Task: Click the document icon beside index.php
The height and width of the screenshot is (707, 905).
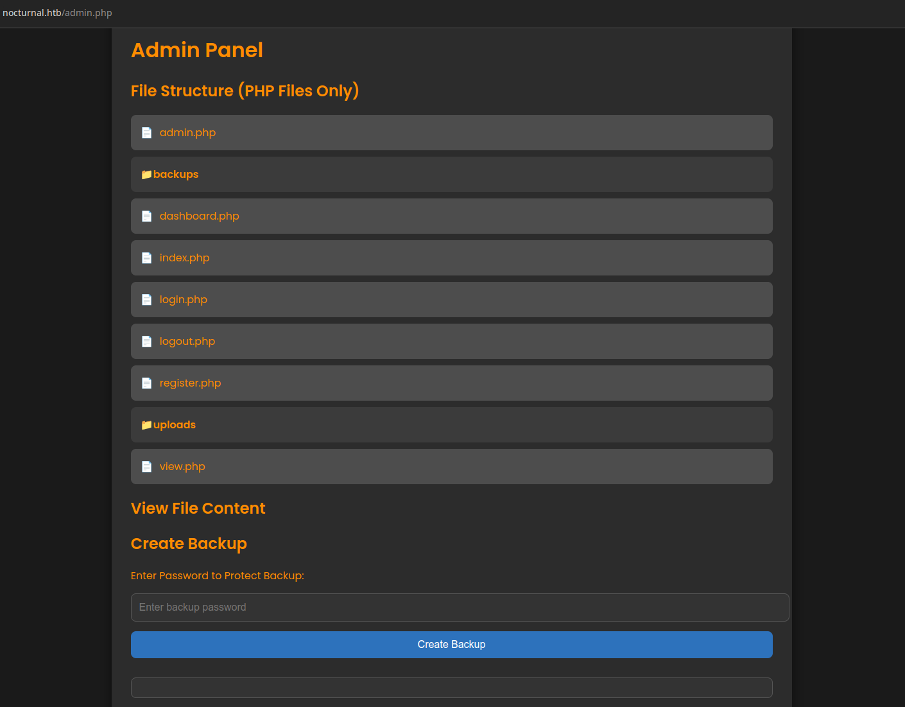Action: click(146, 258)
